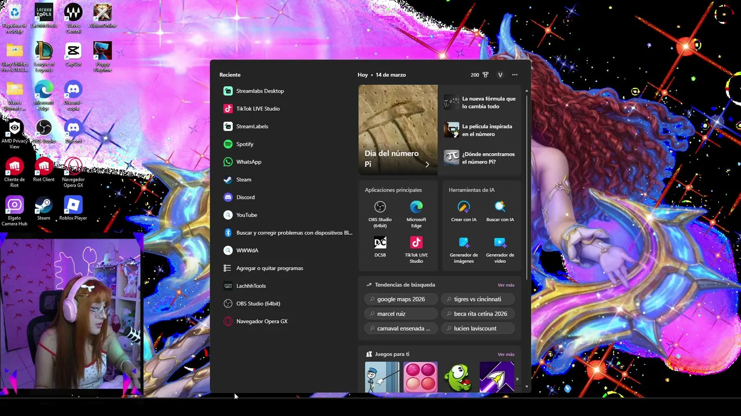Select CapCut desktop shortcut
This screenshot has height=416, width=741.
(73, 55)
